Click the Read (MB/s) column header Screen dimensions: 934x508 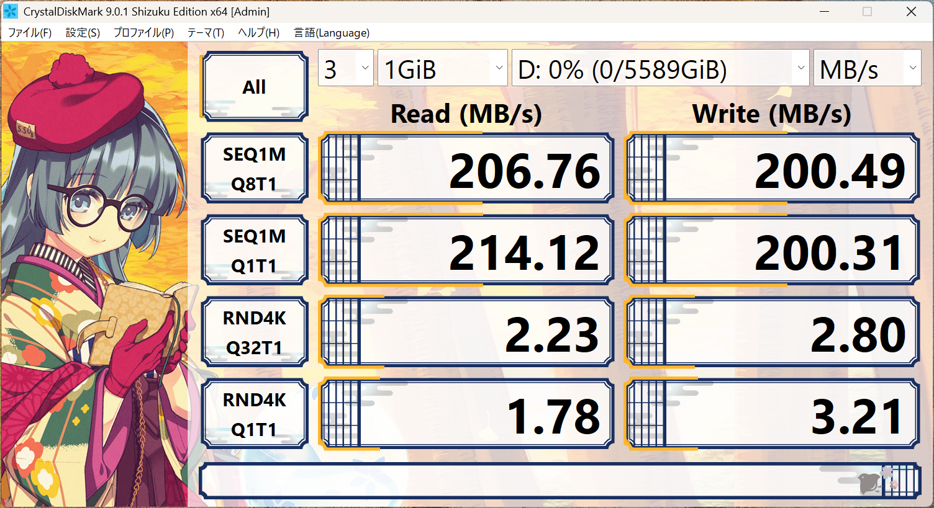pos(466,114)
